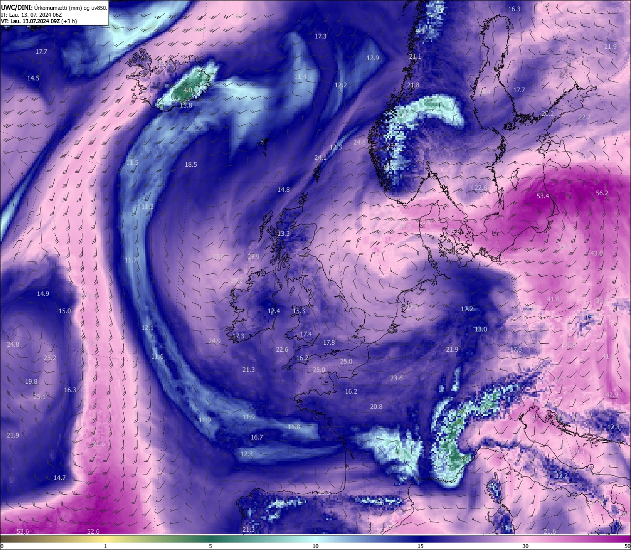Click the 52.6 value at bottom left
631x550 pixels.
(93, 531)
